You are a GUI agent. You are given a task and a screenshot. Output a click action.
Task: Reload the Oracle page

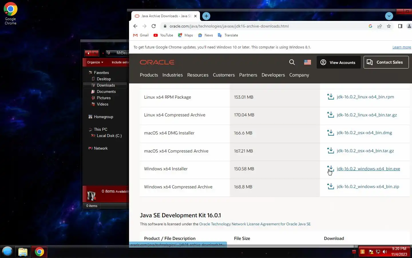154,26
